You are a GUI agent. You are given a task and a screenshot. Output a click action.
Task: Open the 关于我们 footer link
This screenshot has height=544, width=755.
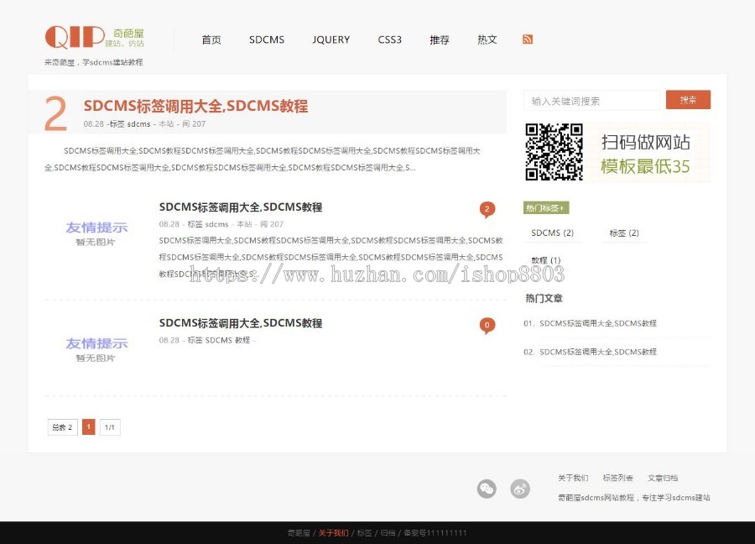pyautogui.click(x=574, y=477)
